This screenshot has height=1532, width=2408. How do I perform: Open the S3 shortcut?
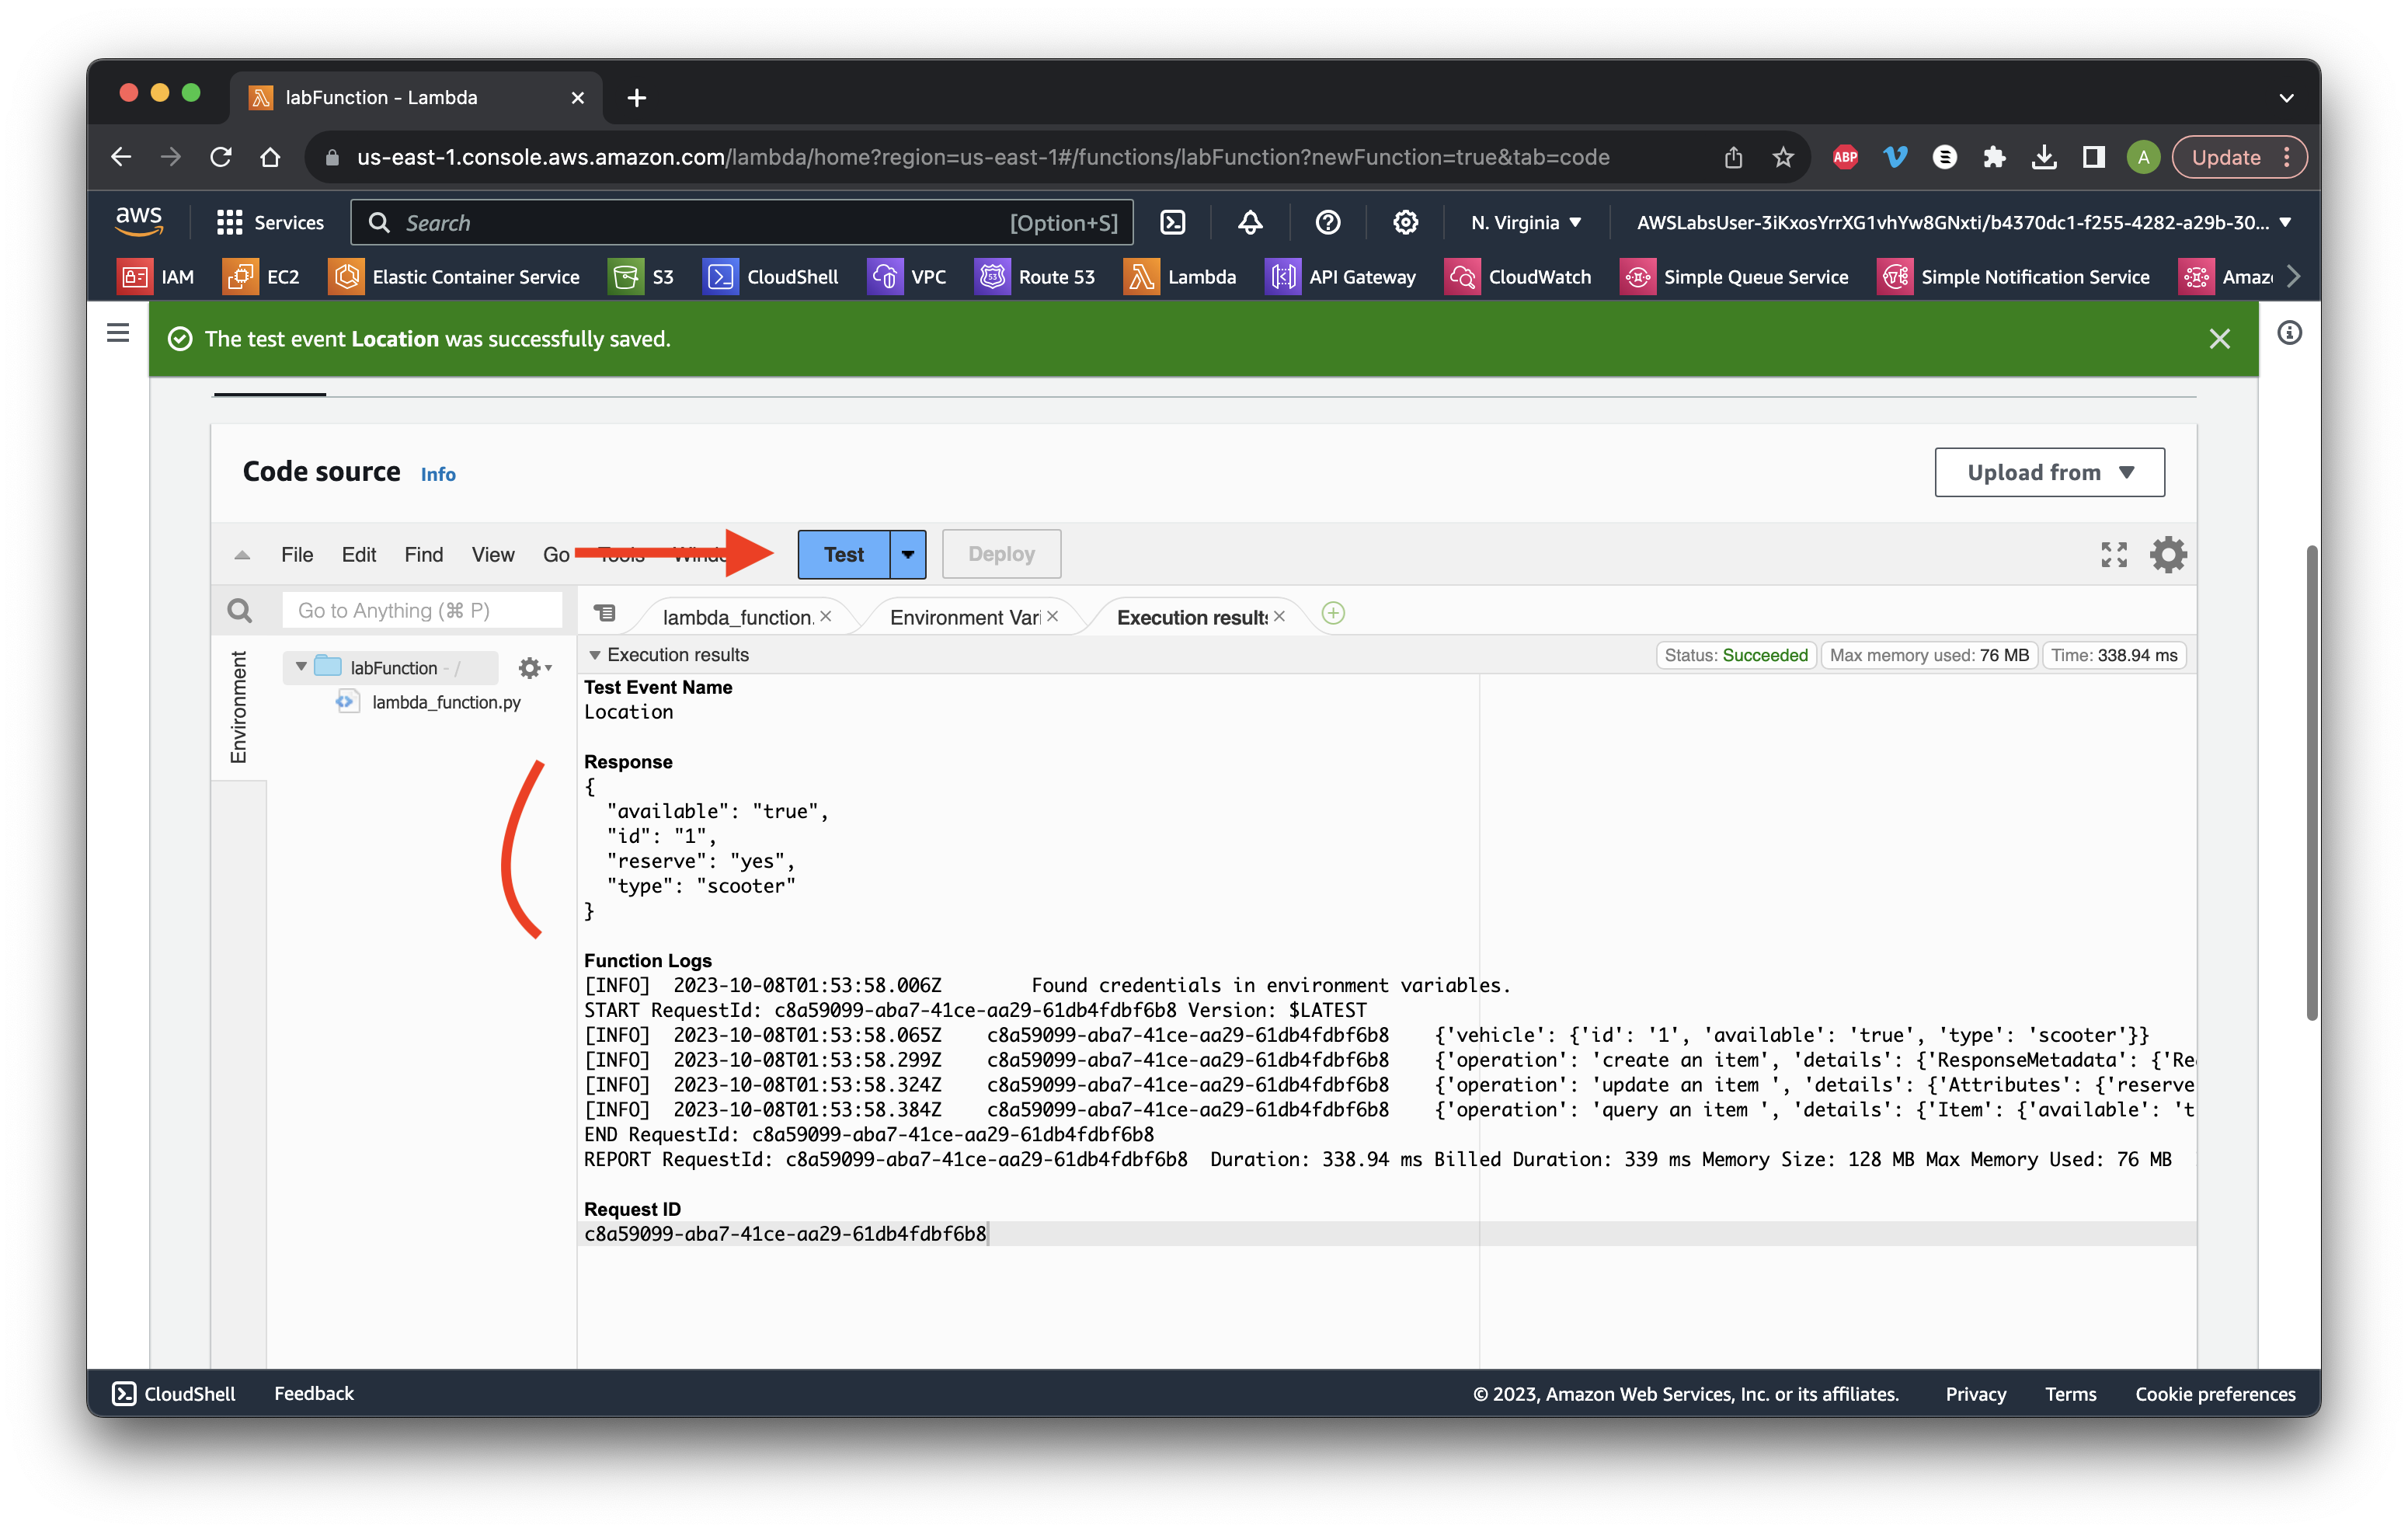[x=642, y=277]
